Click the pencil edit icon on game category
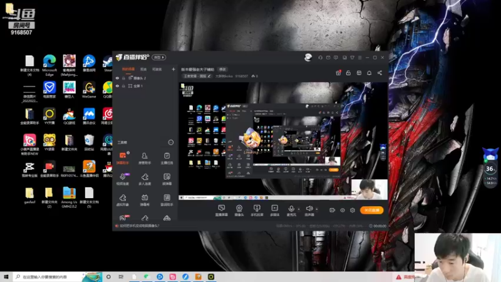 point(209,76)
